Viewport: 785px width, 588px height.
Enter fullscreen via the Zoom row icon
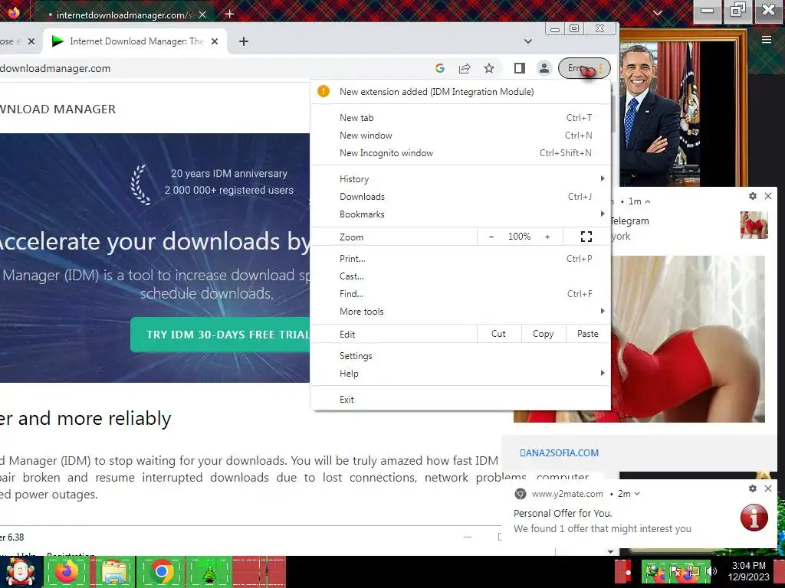tap(586, 237)
